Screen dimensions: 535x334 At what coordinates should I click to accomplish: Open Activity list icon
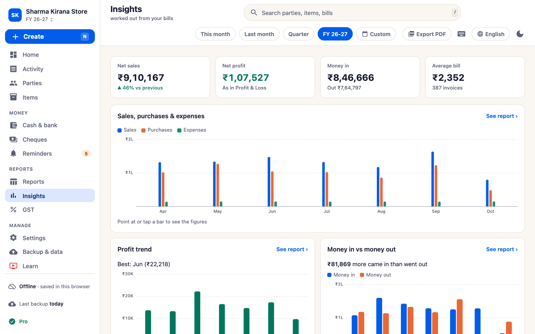[13, 69]
